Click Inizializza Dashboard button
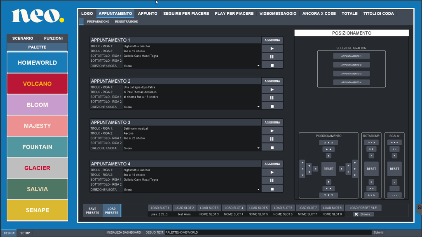422x237 pixels. point(124,232)
